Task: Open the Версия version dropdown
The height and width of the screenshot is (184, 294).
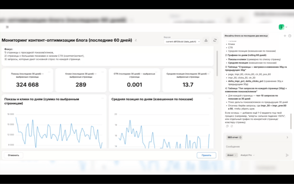Action: coord(182,42)
